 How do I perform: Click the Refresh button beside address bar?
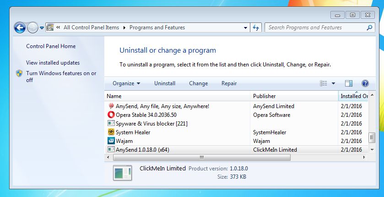click(256, 27)
